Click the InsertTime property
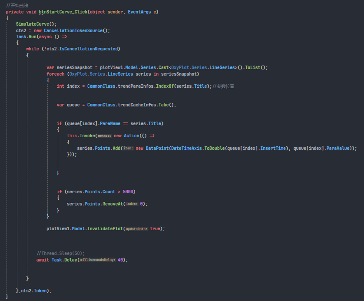The width and height of the screenshot is (364, 301). tap(274, 148)
